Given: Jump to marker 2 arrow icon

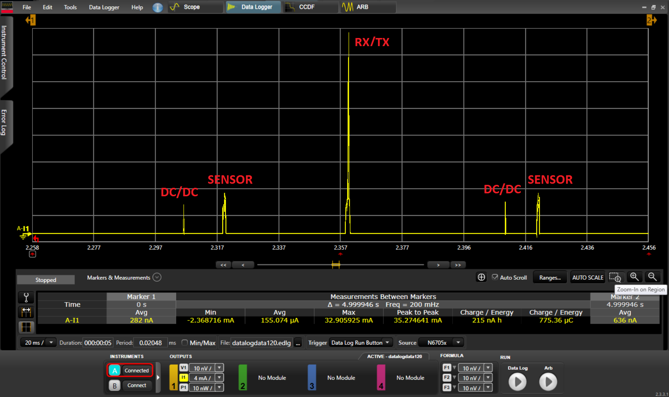Looking at the screenshot, I should coord(651,20).
